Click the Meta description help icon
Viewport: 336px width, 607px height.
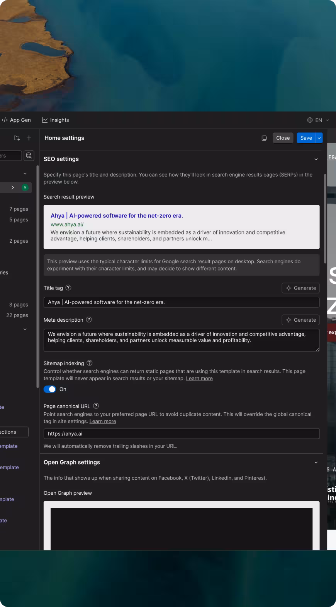[89, 320]
